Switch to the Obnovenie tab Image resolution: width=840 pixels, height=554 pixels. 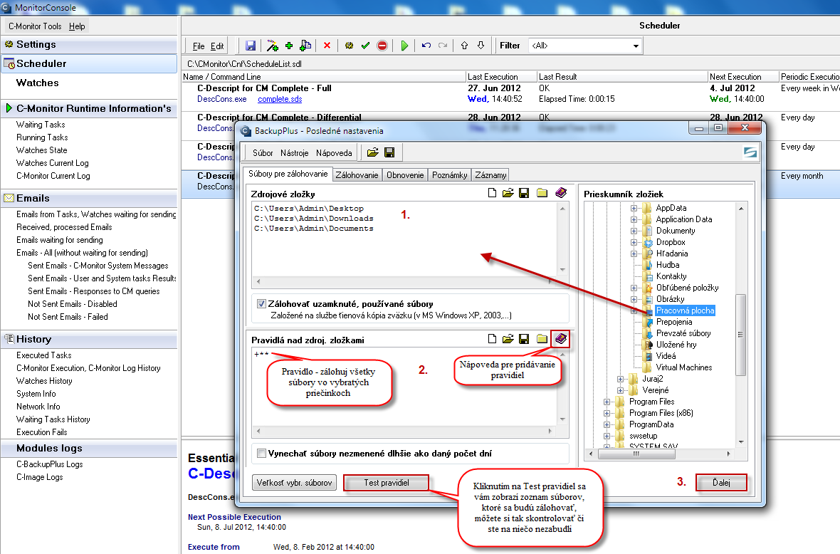[405, 175]
